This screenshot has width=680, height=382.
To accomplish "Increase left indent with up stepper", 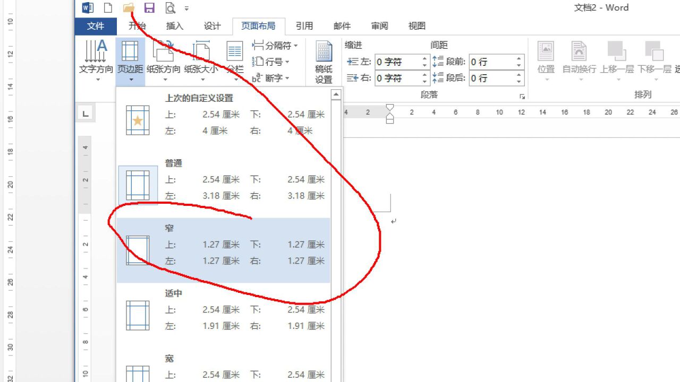I will 424,59.
